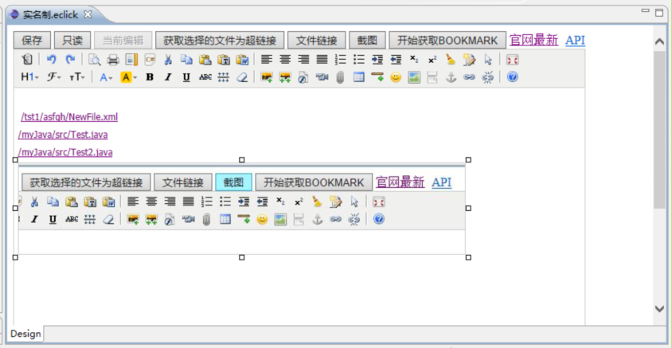Viewport: 672px width, 348px height.
Task: Click the 保存 save button
Action: pos(32,41)
